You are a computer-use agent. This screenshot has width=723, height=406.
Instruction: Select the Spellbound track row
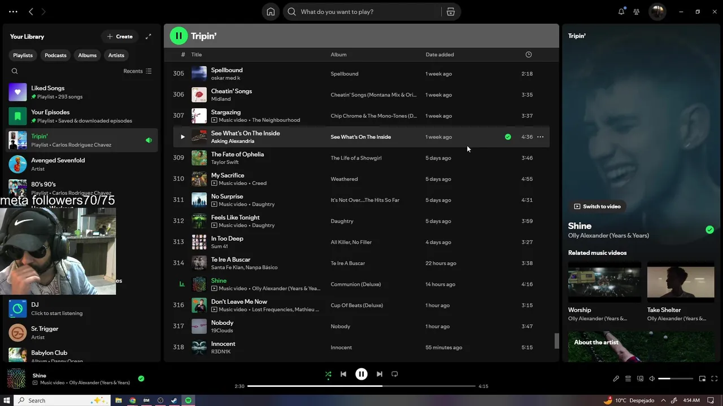[x=361, y=74]
